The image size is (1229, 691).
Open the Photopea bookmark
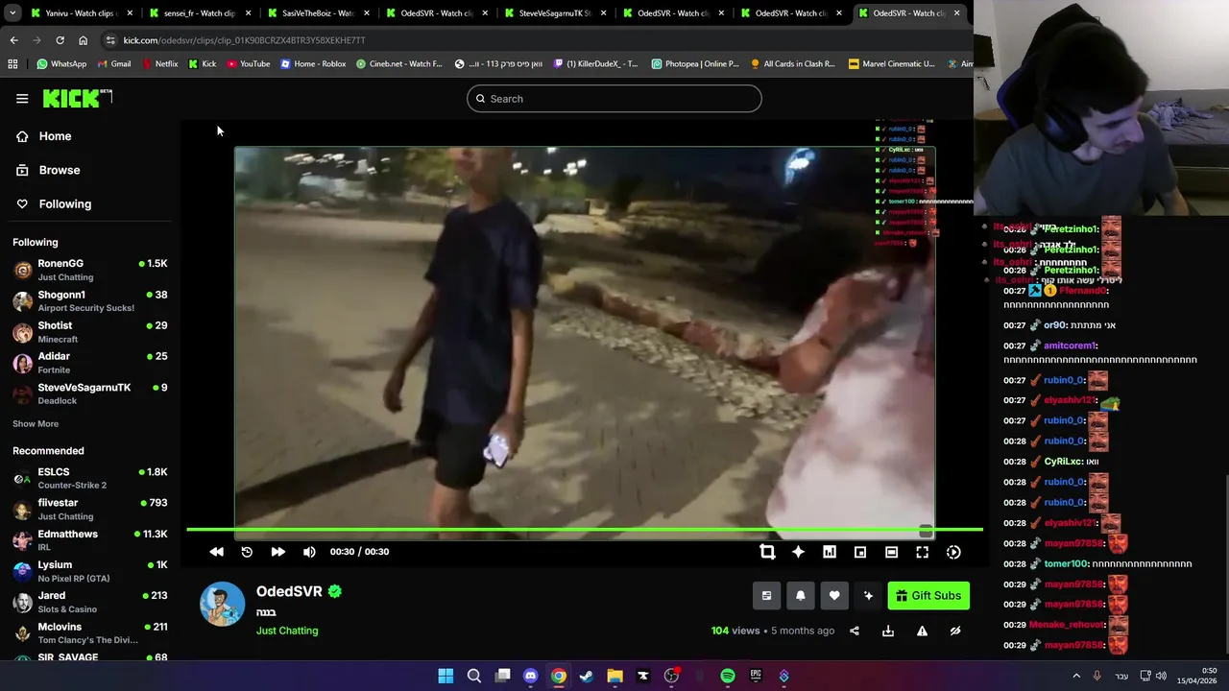(x=695, y=63)
